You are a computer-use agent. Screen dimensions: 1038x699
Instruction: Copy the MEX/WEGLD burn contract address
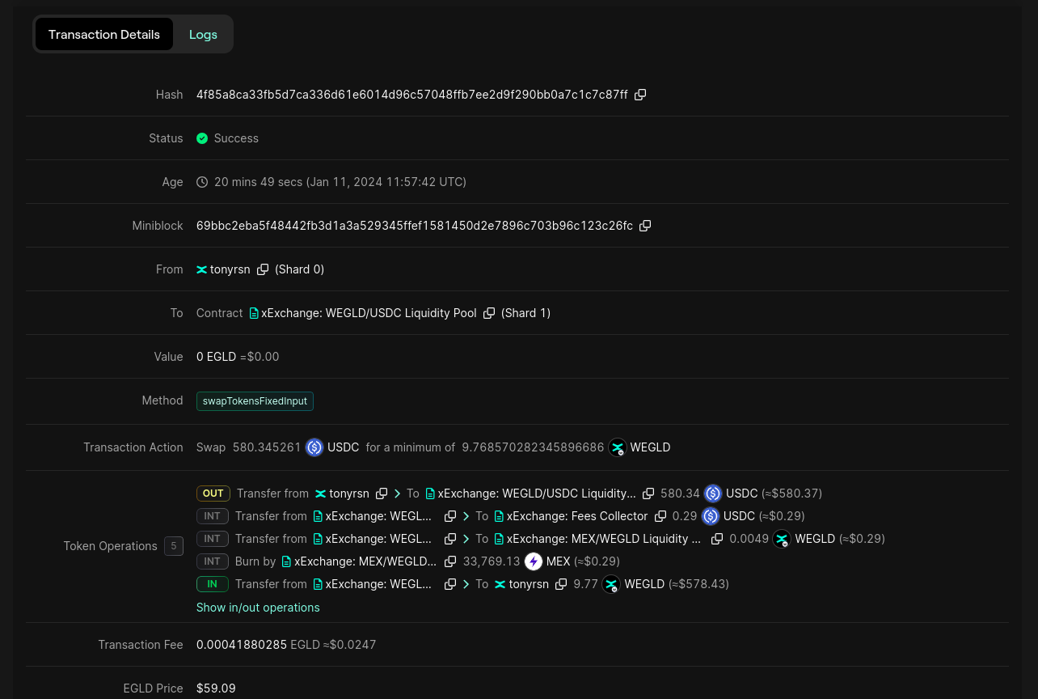coord(450,561)
